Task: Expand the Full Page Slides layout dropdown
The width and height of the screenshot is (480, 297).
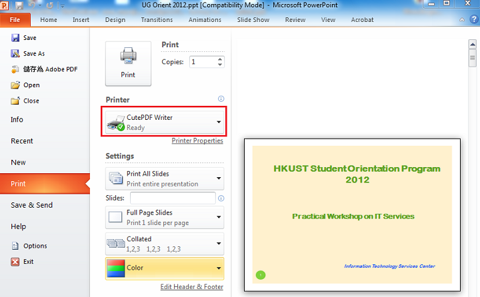Action: (x=219, y=216)
